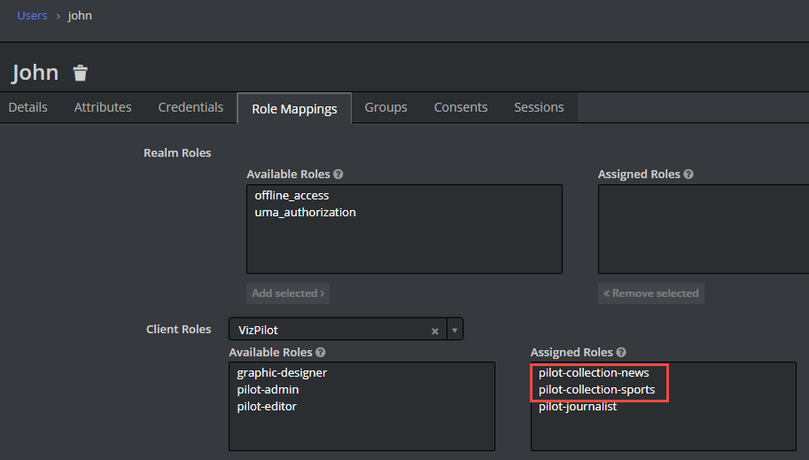The width and height of the screenshot is (809, 460).
Task: Switch to the Details tab
Action: 27,107
